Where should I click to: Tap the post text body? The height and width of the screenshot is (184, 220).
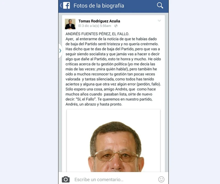tap(113, 69)
